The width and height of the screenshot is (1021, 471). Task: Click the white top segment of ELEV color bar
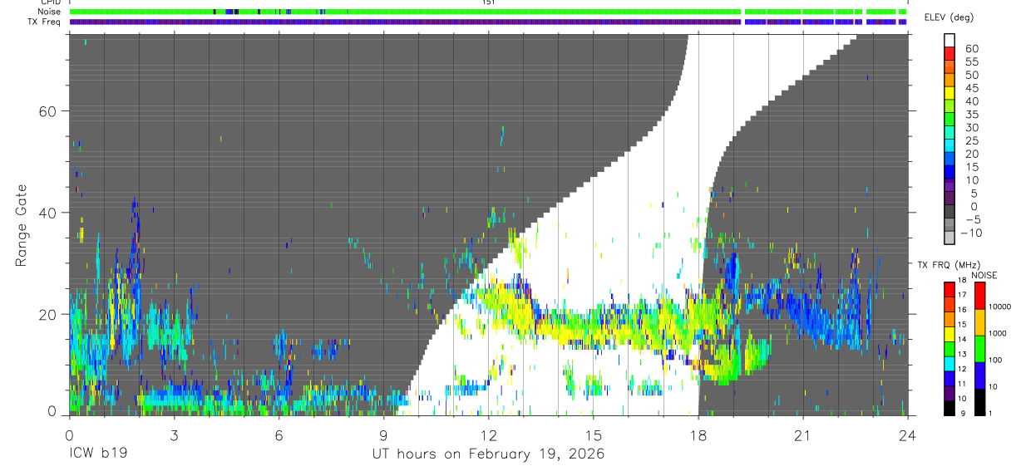pos(949,40)
